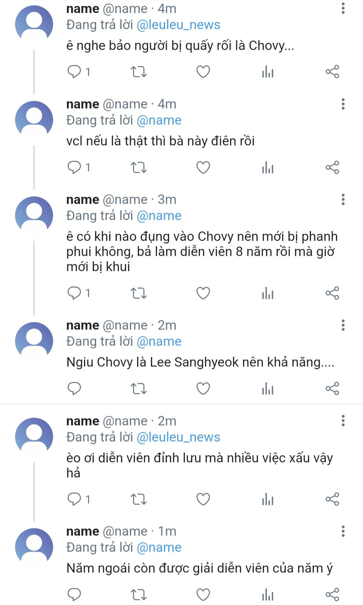
Task: Open more options on the 1m tweet
Action: (343, 531)
